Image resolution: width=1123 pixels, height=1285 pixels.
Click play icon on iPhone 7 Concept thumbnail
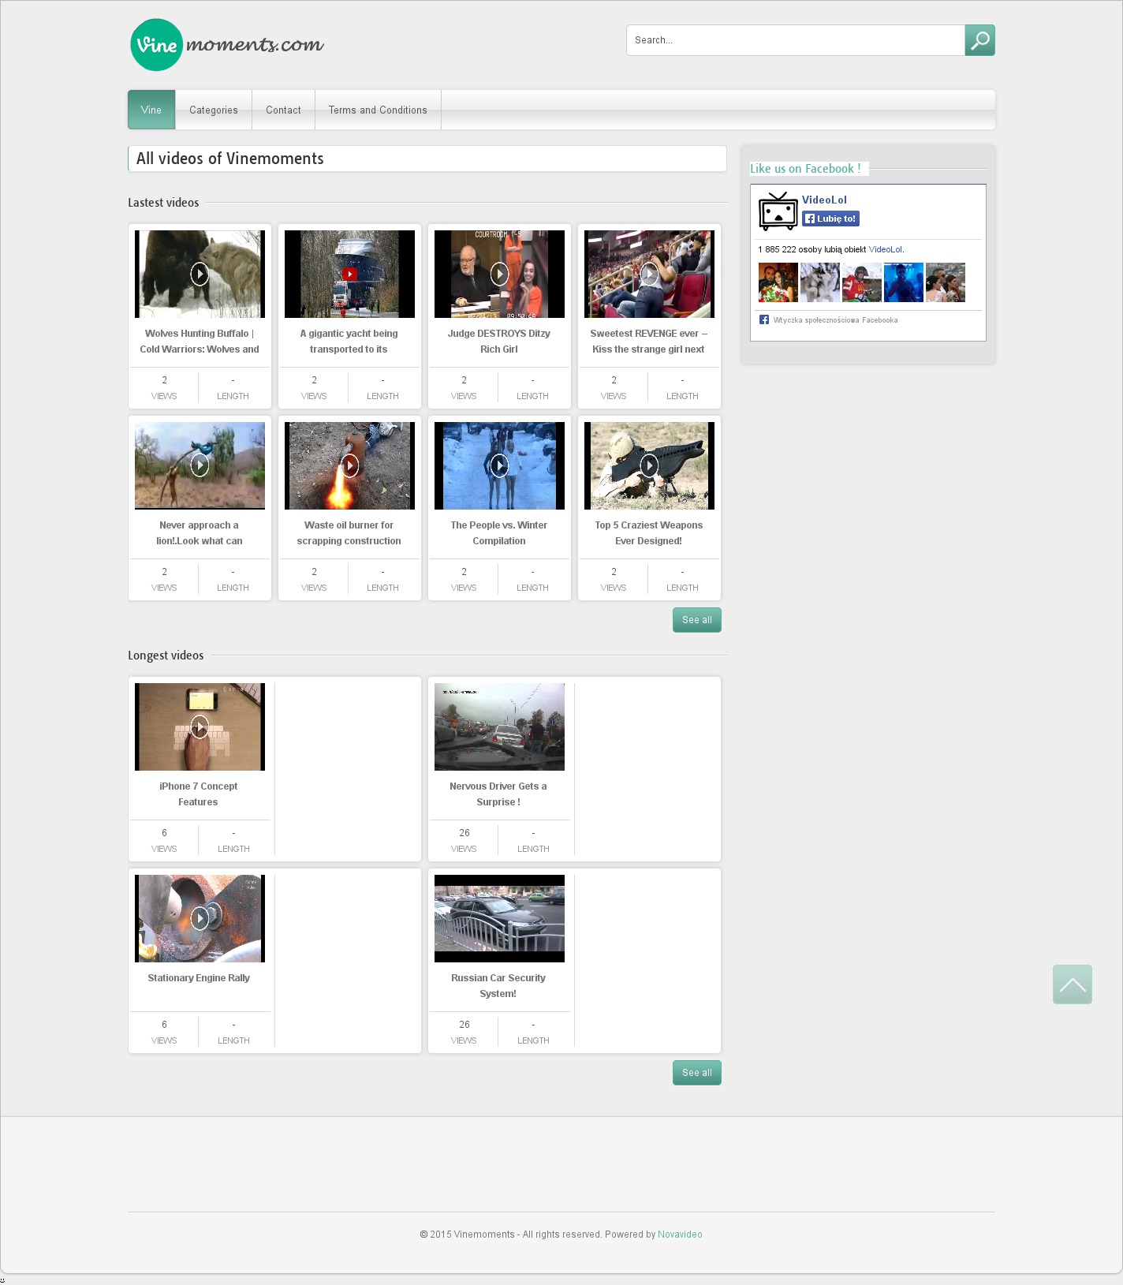pyautogui.click(x=200, y=727)
